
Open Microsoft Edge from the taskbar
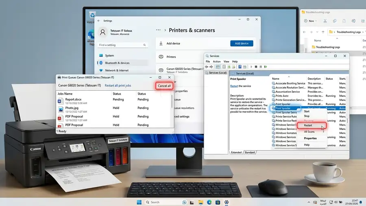point(209,202)
